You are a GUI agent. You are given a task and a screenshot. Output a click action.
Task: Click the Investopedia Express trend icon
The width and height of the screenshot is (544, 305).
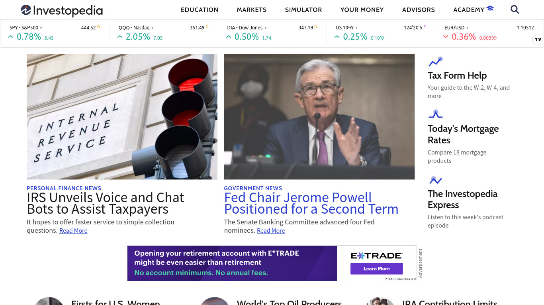coord(436,180)
